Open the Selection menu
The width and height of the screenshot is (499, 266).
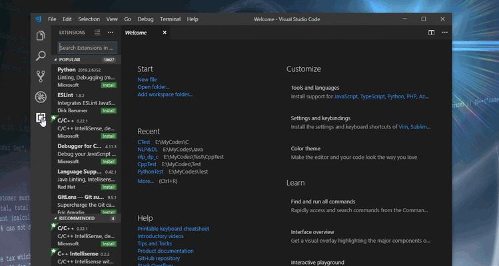(89, 19)
